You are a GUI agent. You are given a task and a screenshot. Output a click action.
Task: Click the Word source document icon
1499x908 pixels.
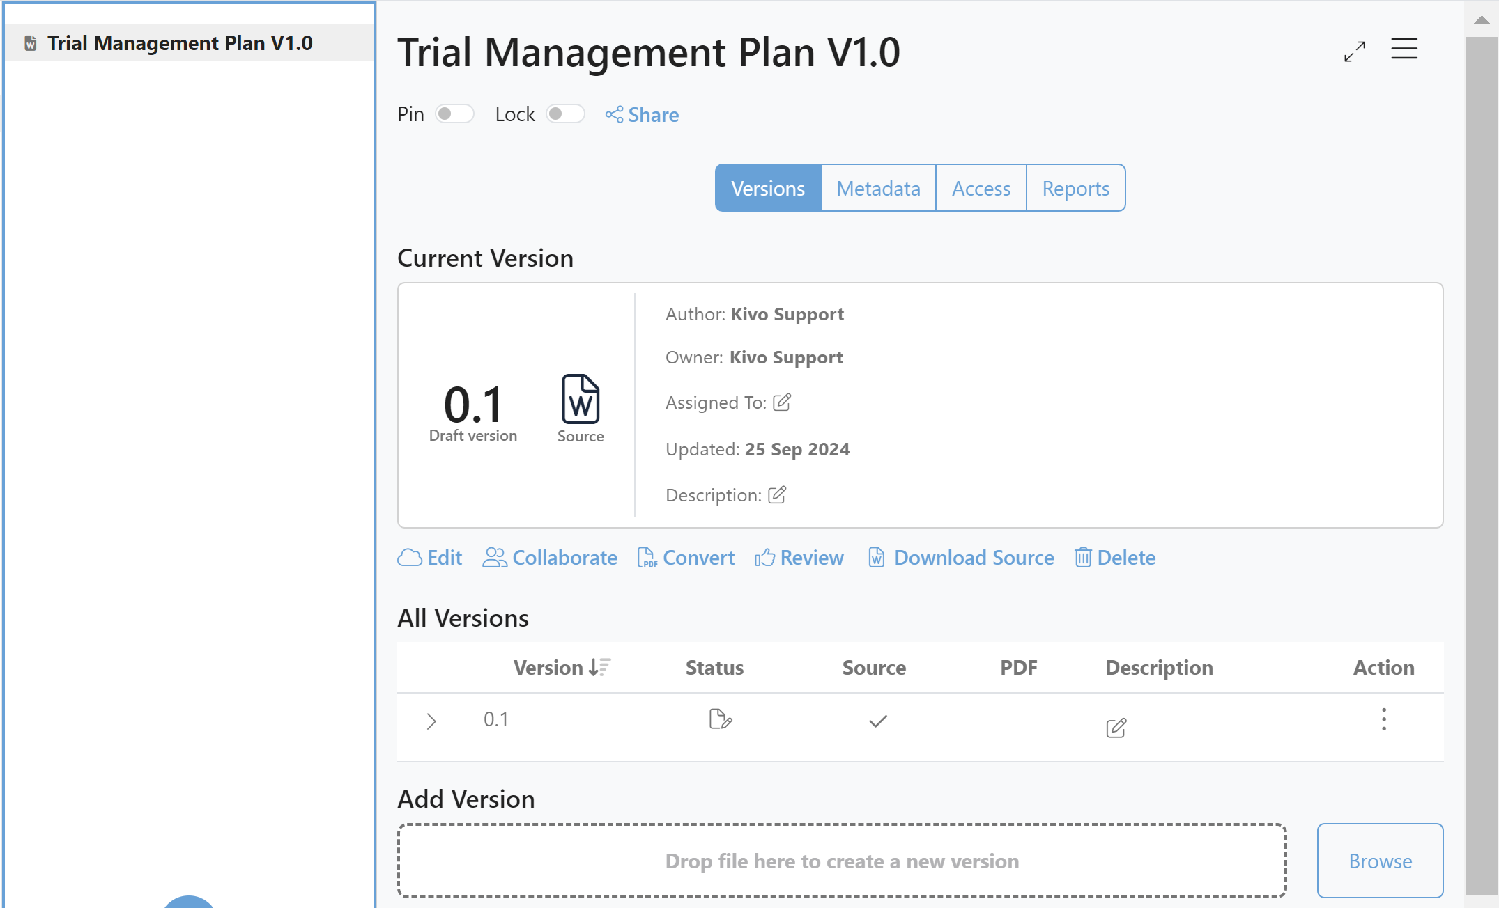580,400
